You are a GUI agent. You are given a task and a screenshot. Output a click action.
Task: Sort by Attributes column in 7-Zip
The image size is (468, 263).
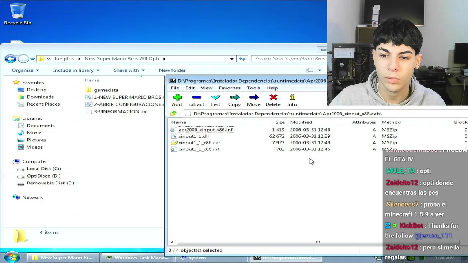click(364, 122)
